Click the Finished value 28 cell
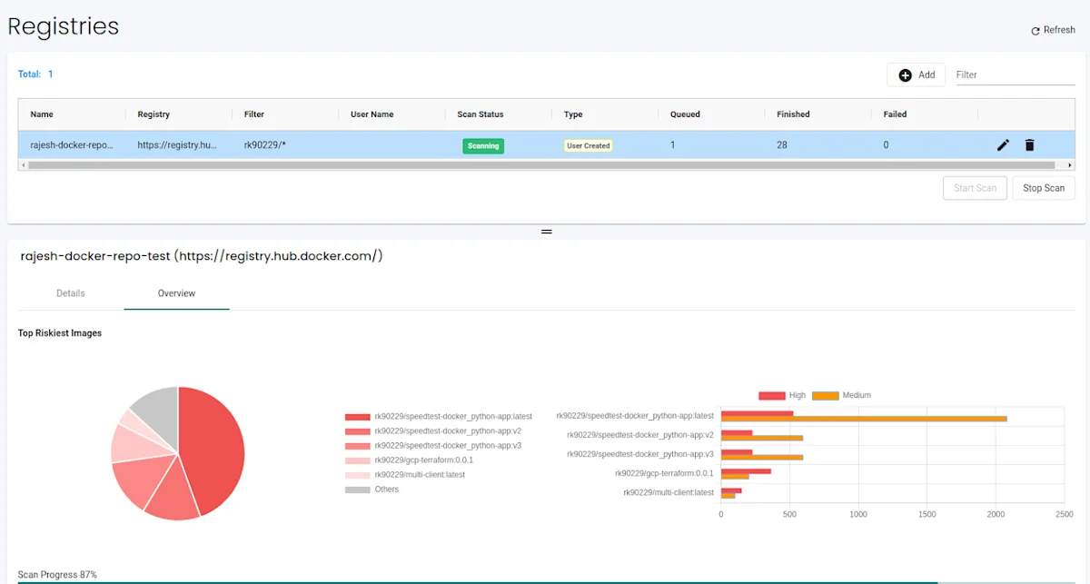Viewport: 1090px width, 584px height. (x=782, y=145)
